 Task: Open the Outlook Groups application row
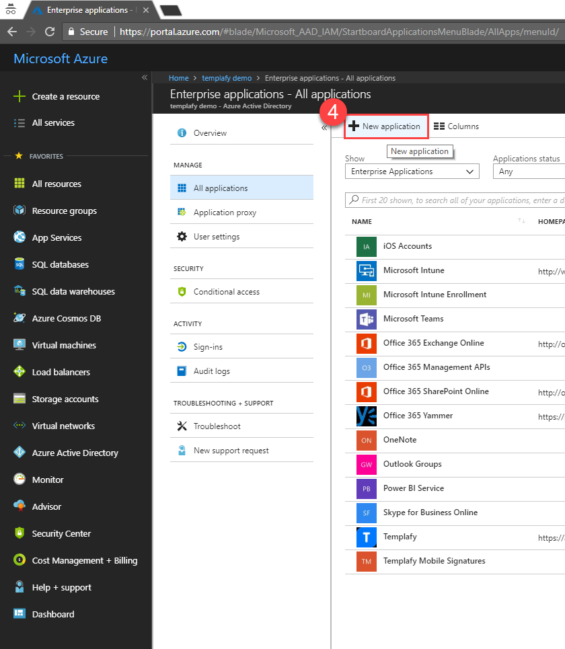point(455,465)
